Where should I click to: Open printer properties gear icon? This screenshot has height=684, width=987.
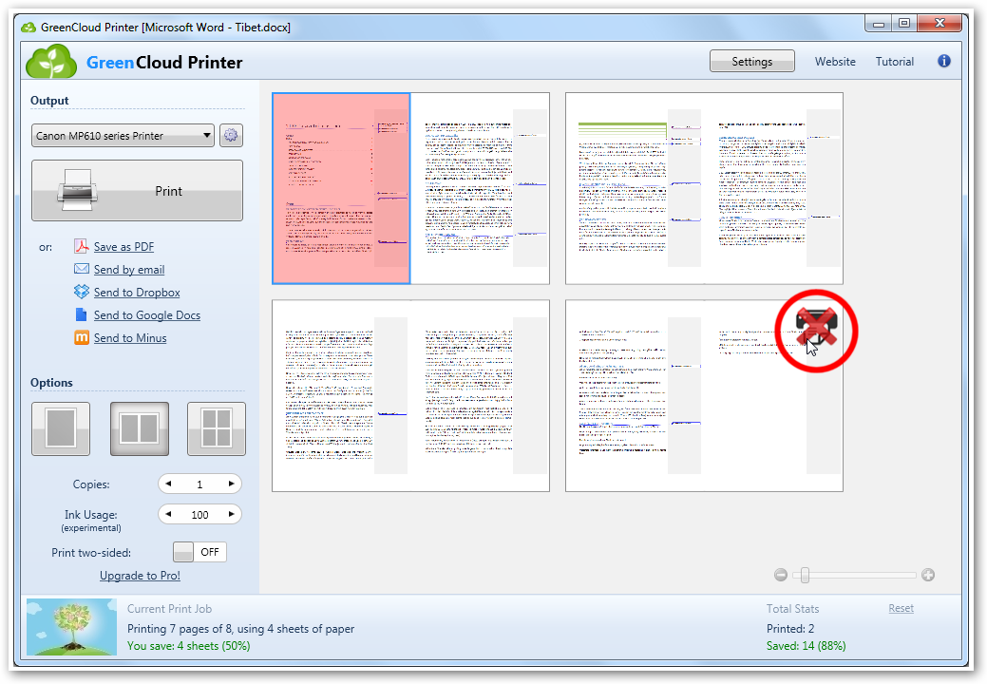click(231, 135)
